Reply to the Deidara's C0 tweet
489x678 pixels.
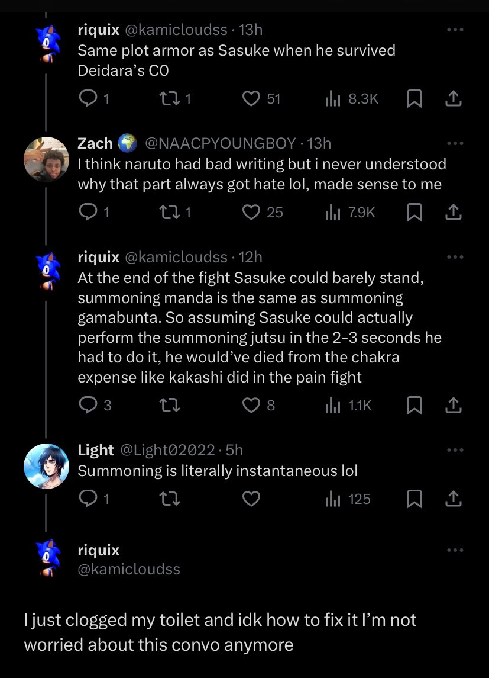[88, 99]
